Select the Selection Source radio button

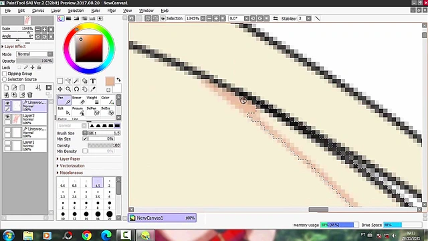(5, 79)
